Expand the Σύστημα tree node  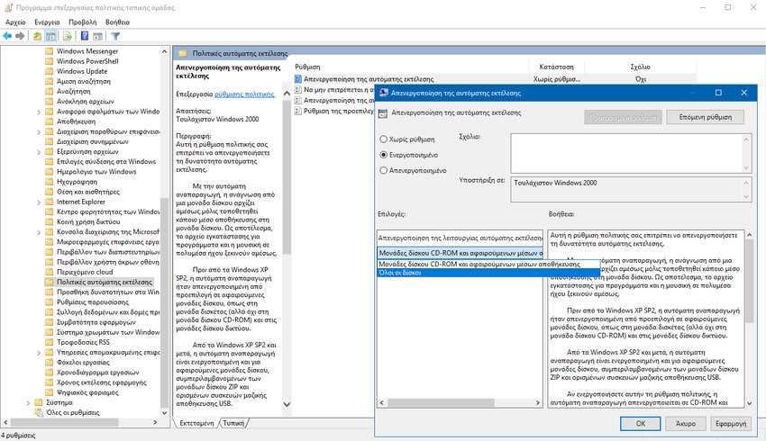[x=28, y=403]
